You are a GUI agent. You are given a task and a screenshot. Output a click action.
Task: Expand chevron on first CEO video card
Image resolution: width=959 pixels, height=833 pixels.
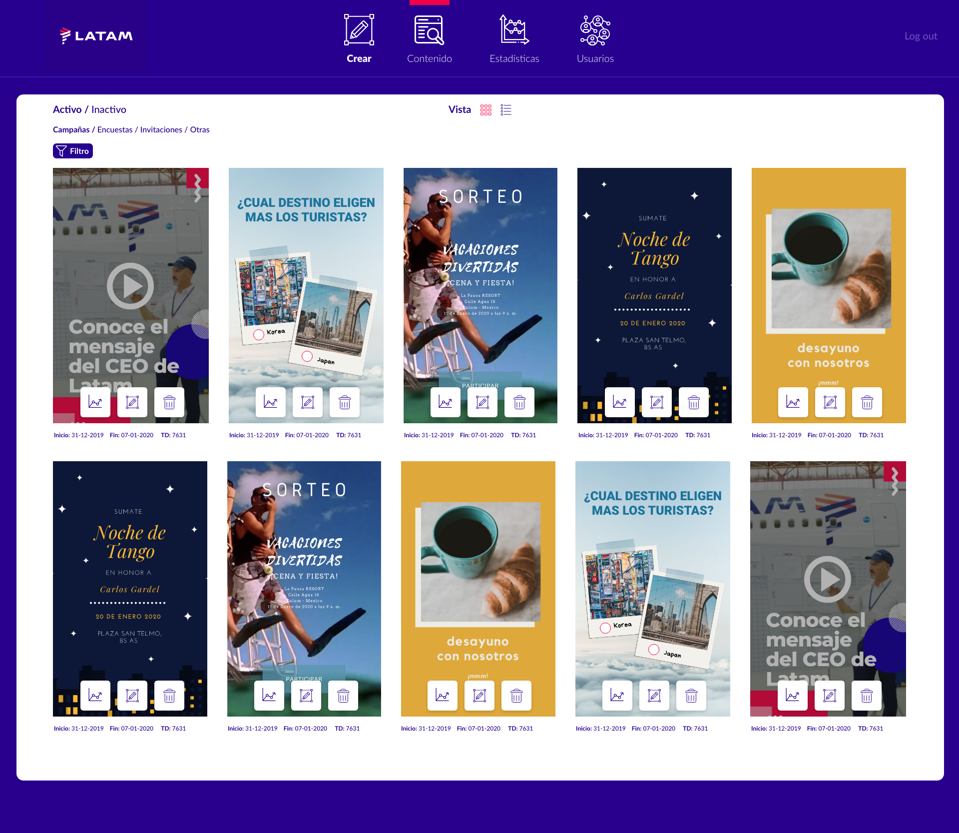(x=198, y=188)
